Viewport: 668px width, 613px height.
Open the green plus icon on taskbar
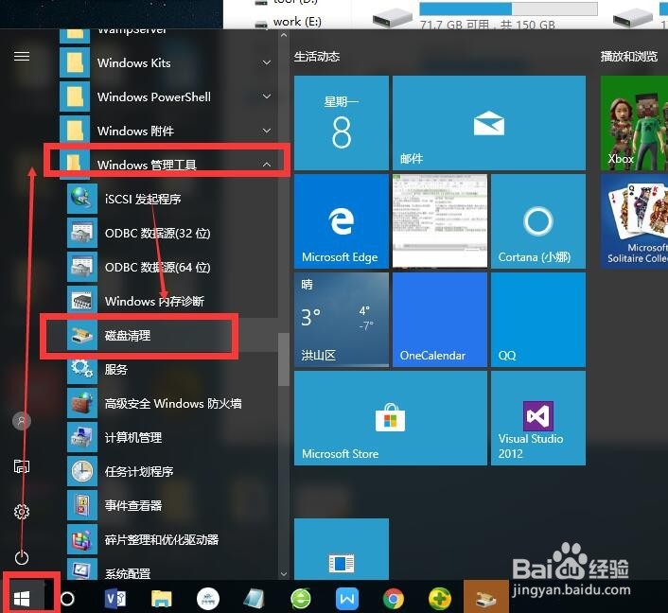[440, 599]
